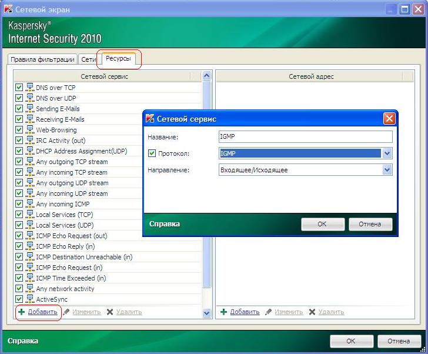428x354 pixels.
Task: Click the Изменить link under services list
Action: click(x=86, y=312)
